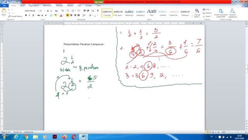248x140 pixels.
Task: Open the Select dropdown in Editing
Action: click(212, 16)
